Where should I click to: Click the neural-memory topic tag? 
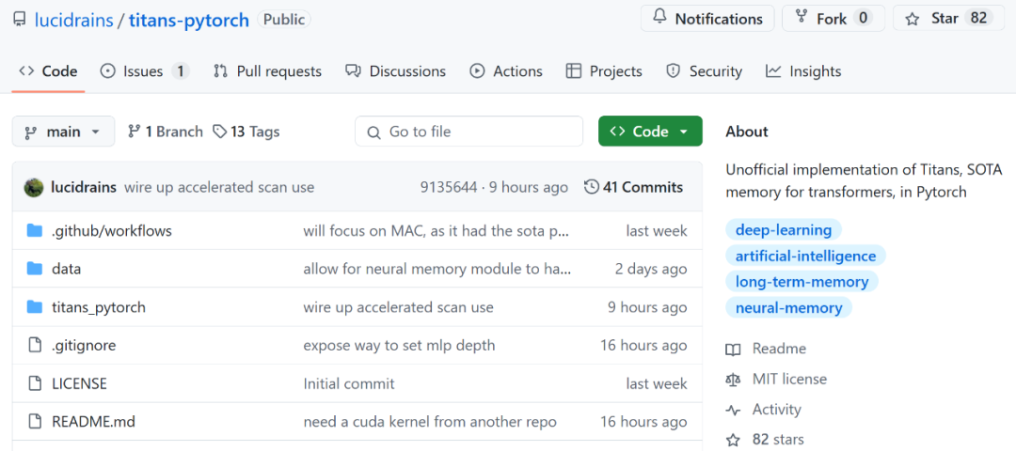789,307
